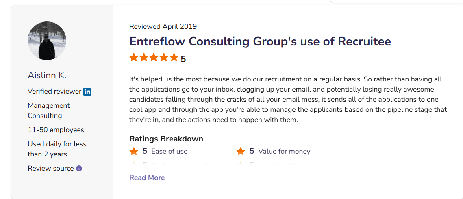Screen dimensions: 463x199
Task: Click the review title about Entreflow Consulting
Action: tap(260, 41)
